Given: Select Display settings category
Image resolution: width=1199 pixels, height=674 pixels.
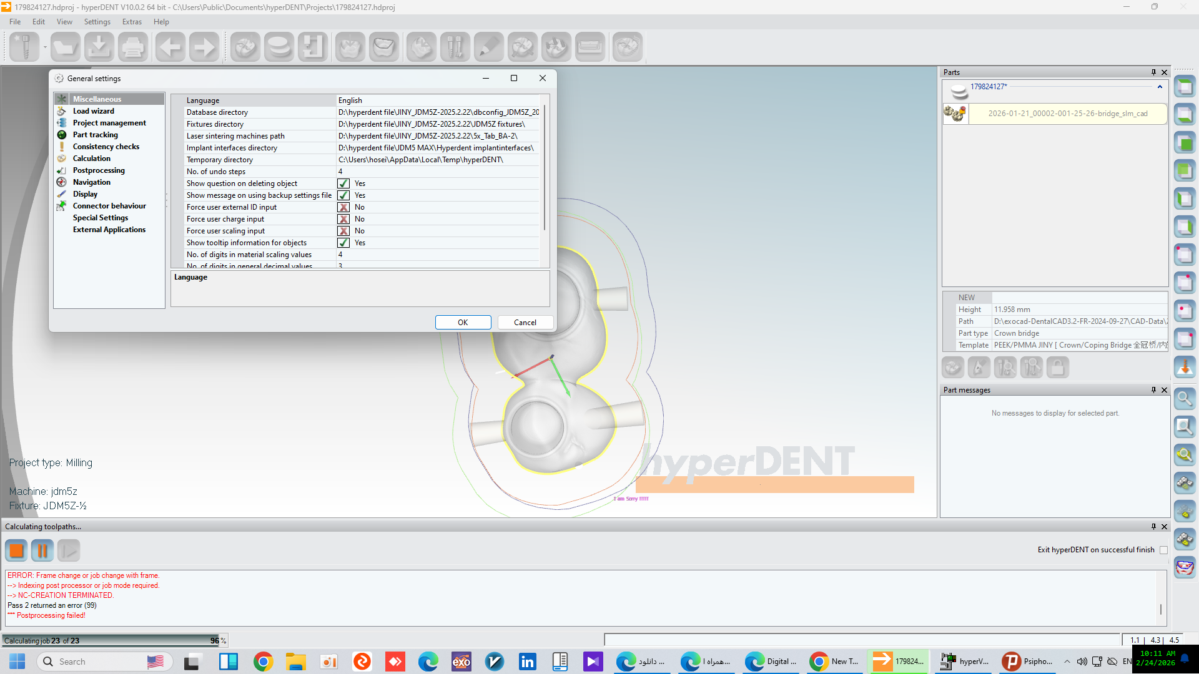Looking at the screenshot, I should point(85,194).
